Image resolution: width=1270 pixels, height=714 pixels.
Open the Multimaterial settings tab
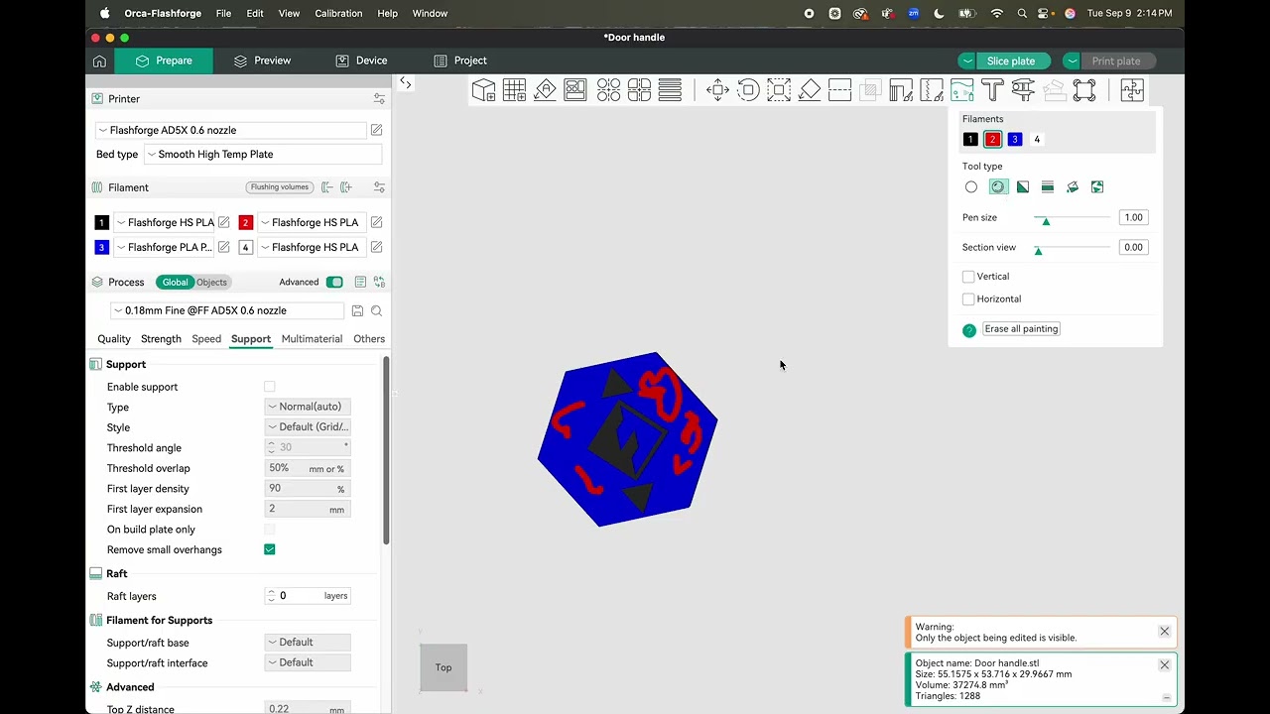[x=312, y=339]
